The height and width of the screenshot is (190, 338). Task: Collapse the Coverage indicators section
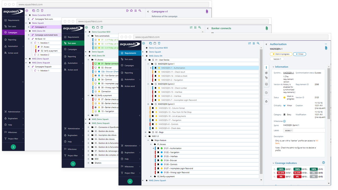tap(273, 163)
